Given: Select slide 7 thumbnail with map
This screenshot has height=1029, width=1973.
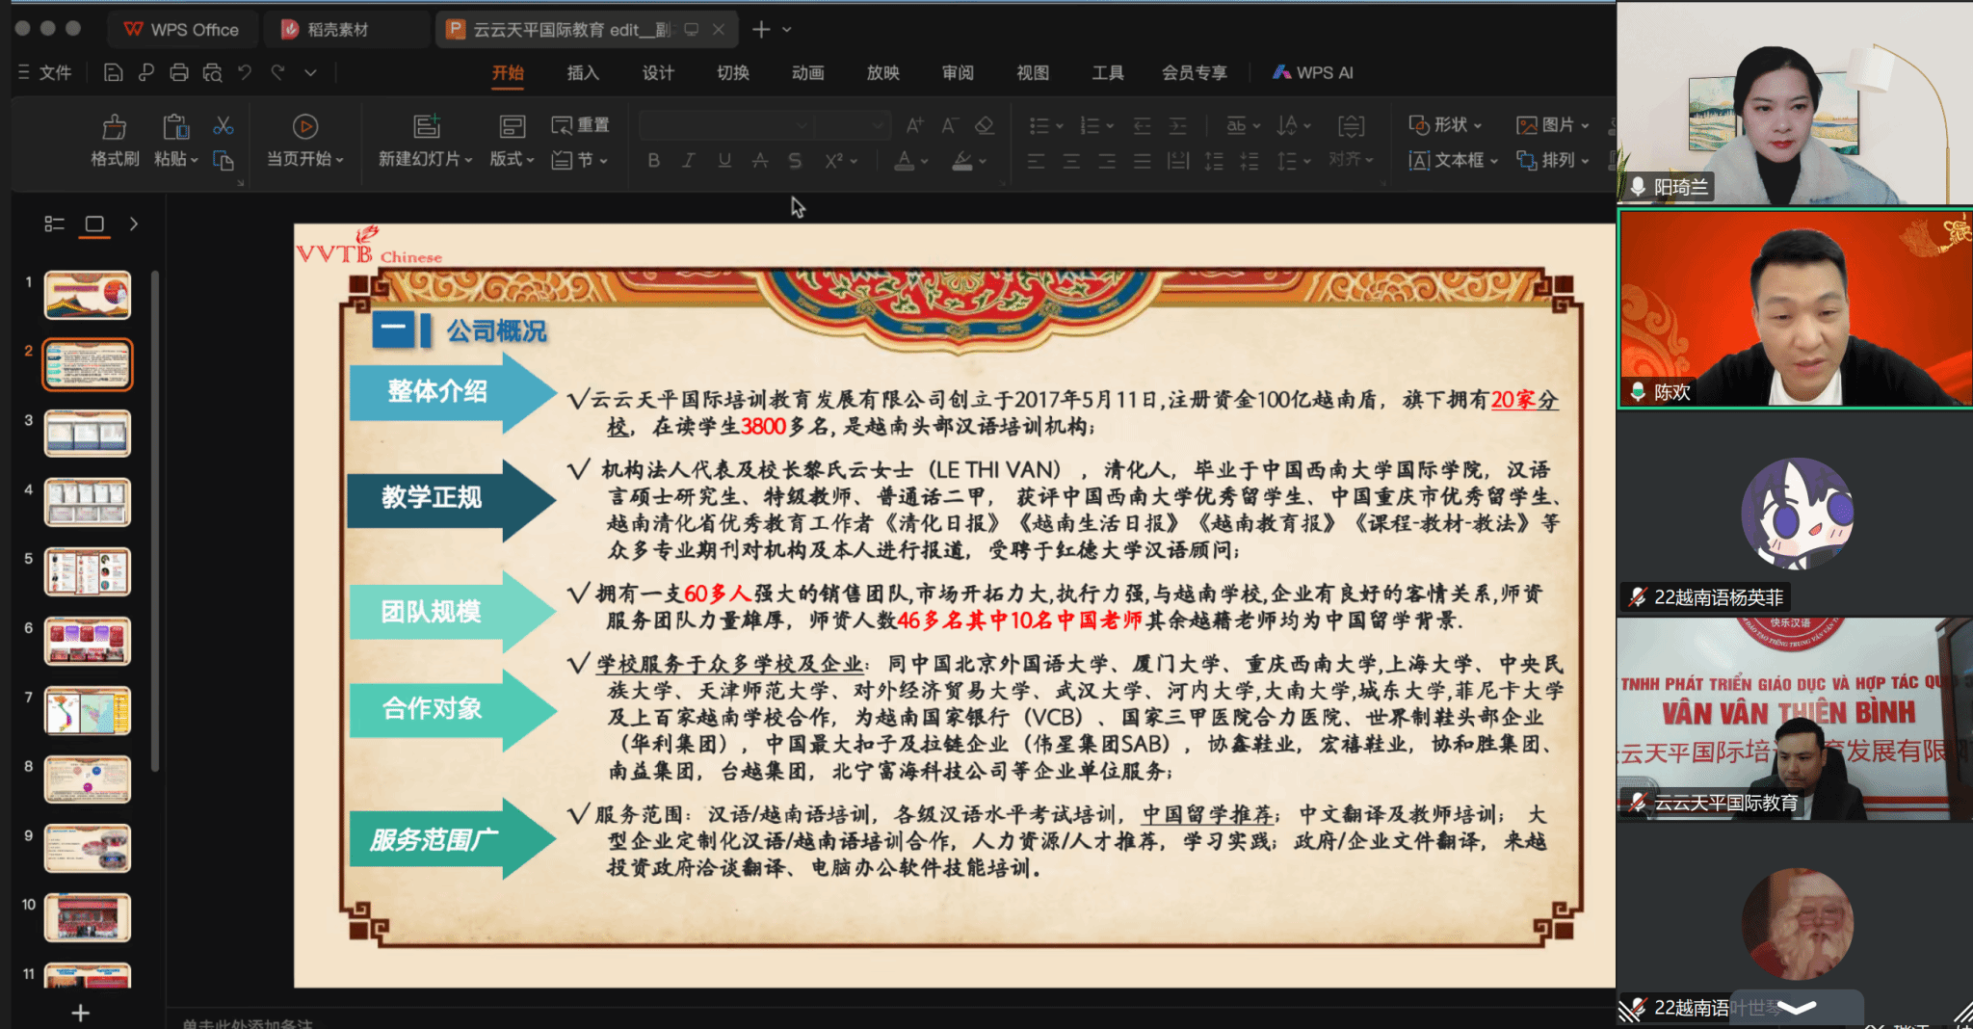Looking at the screenshot, I should pyautogui.click(x=88, y=710).
